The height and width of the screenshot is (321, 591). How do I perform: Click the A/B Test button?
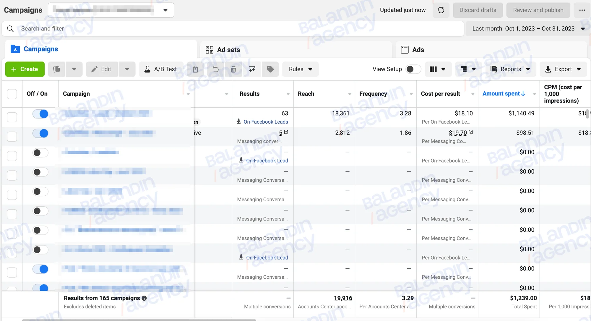pos(161,69)
